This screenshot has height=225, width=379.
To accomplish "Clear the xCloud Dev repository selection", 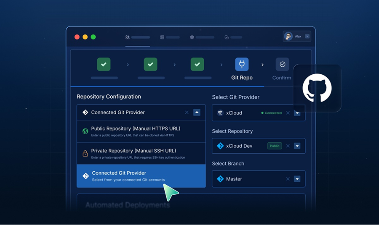I will (288, 146).
